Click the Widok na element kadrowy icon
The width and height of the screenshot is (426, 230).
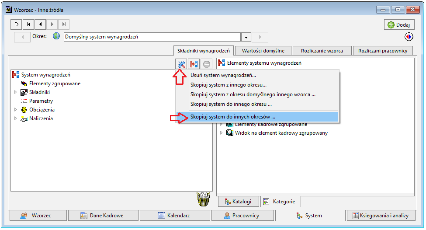[x=230, y=132]
